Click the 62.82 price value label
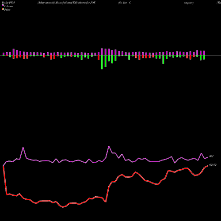The width and height of the screenshot is (221, 221). point(213,165)
